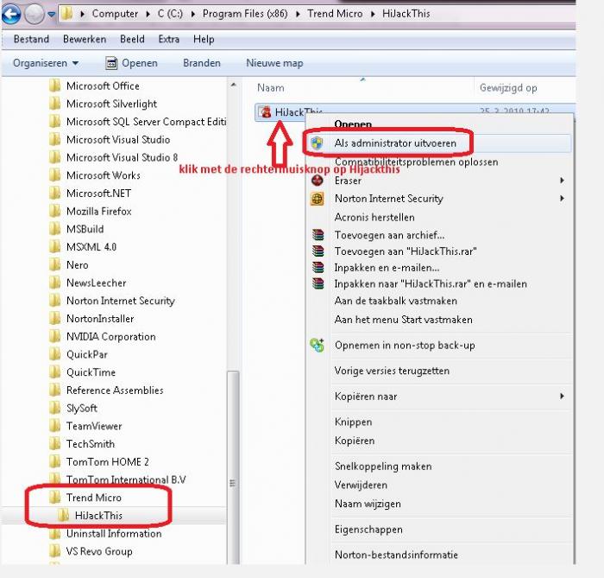Choose Verwijderen from the context menu

point(361,485)
